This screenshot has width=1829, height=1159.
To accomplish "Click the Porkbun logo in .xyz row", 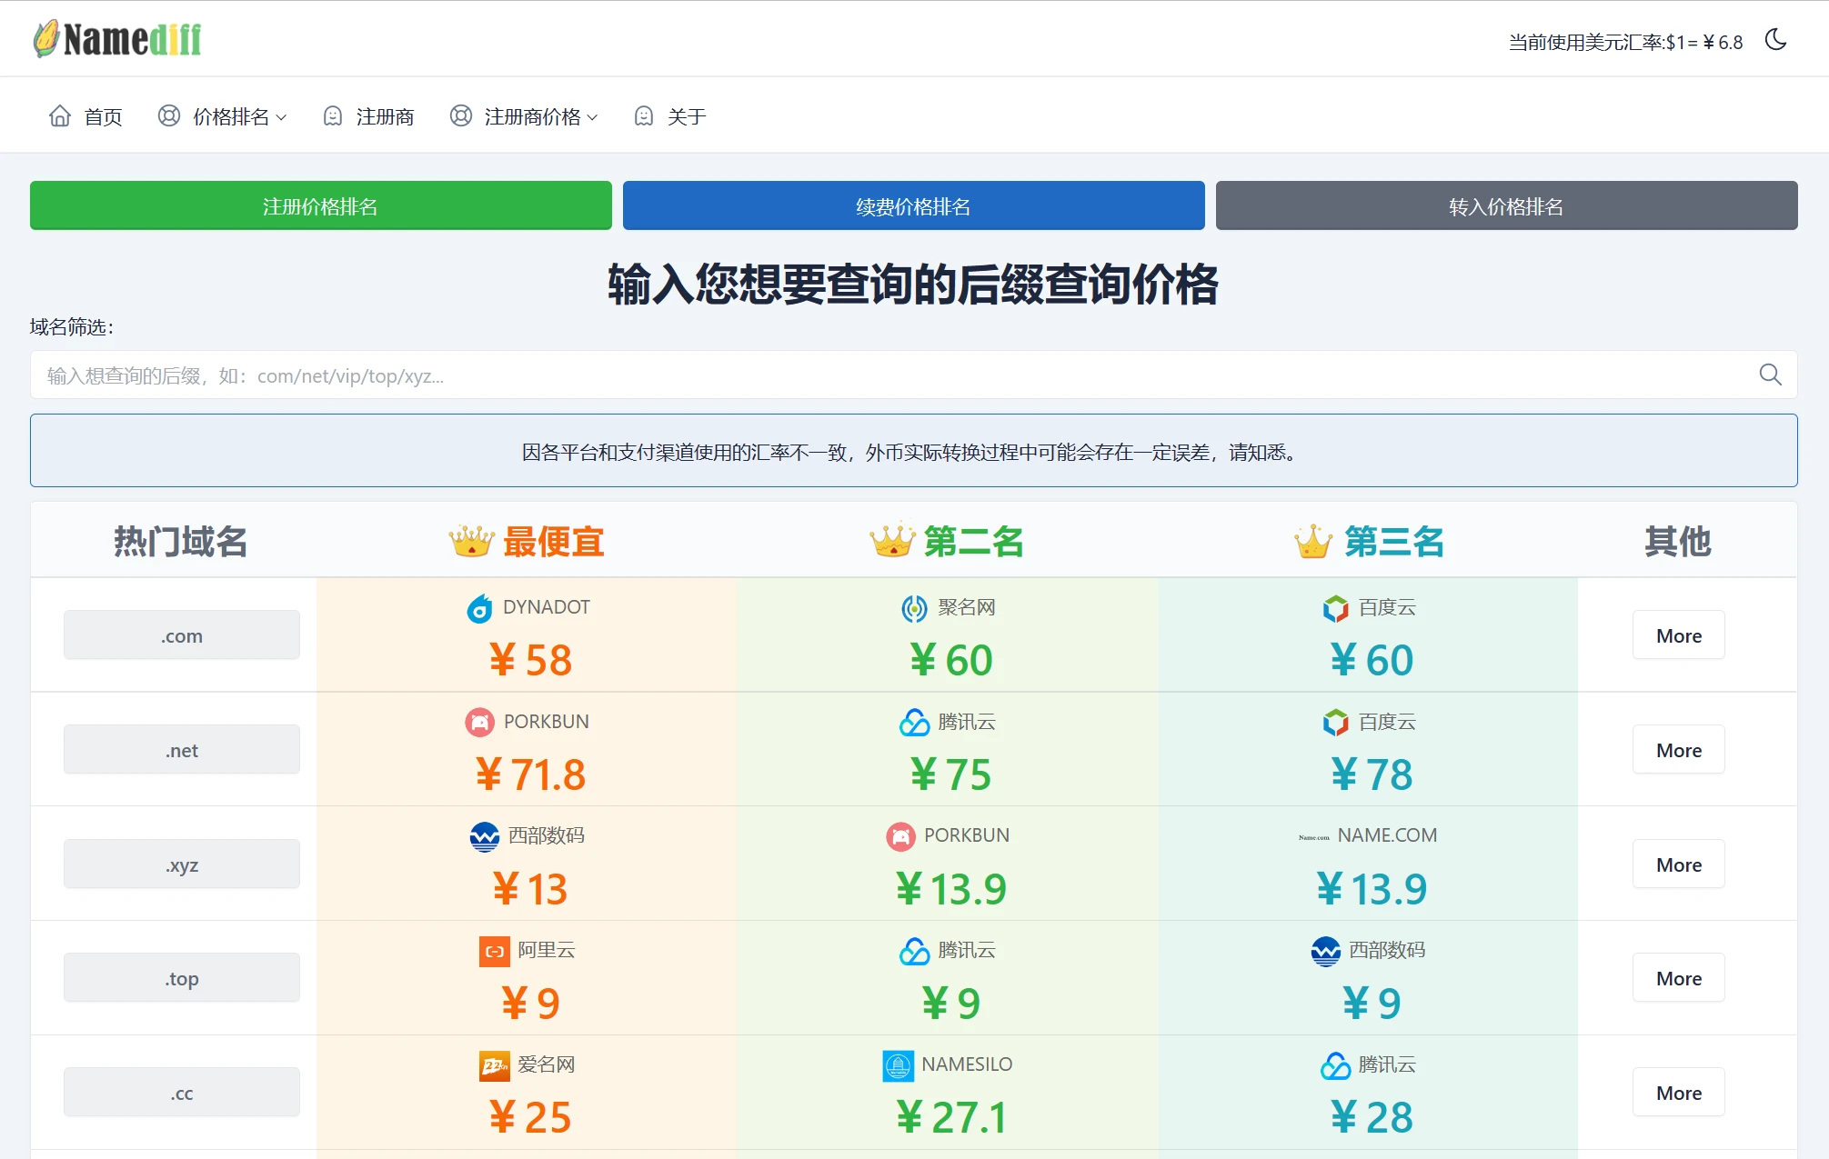I will [x=900, y=836].
